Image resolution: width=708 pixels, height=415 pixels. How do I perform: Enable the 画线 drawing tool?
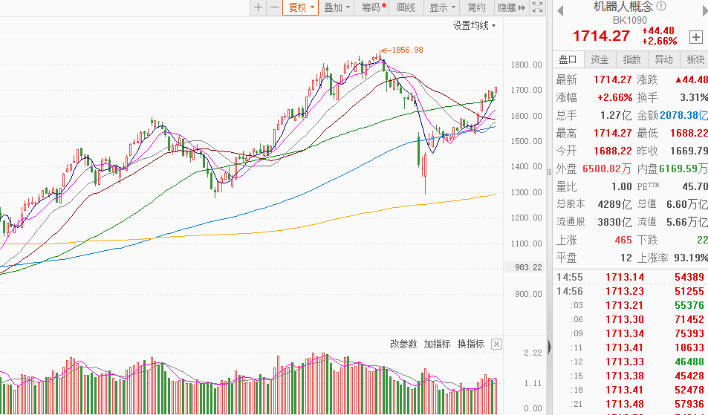click(406, 7)
